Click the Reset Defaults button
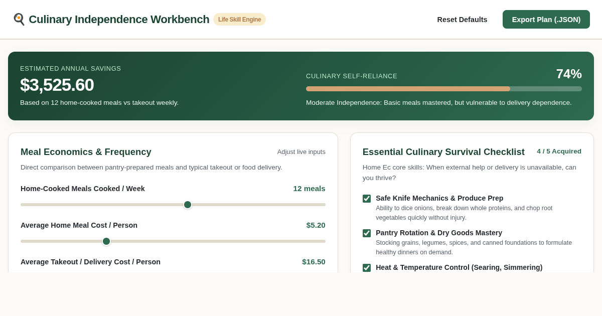 462,20
